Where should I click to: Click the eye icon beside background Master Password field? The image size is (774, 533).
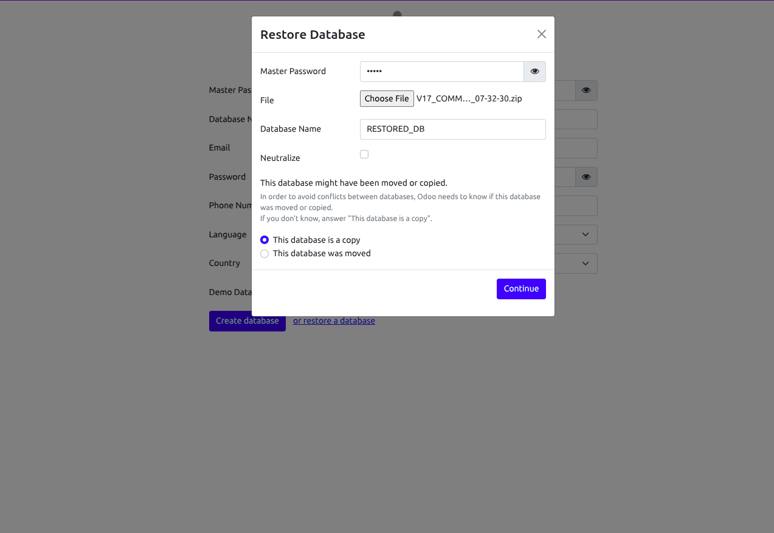[586, 90]
